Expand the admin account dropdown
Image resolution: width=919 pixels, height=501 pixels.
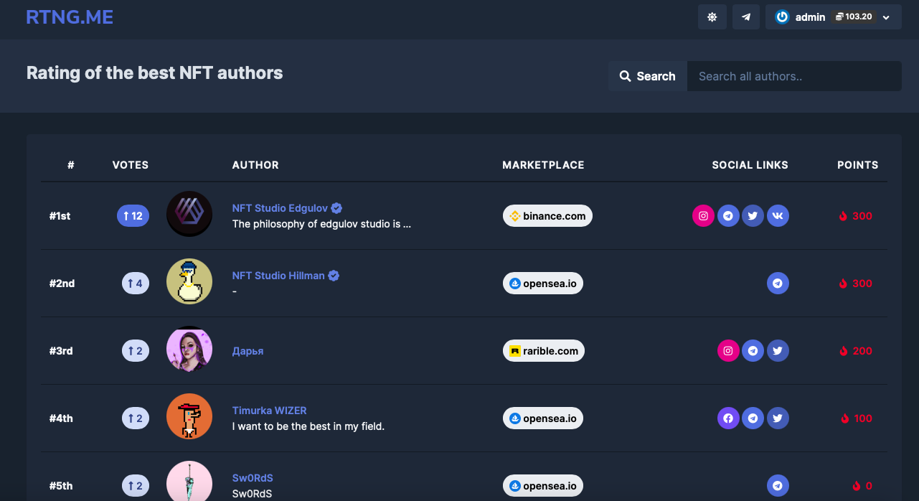pos(886,17)
